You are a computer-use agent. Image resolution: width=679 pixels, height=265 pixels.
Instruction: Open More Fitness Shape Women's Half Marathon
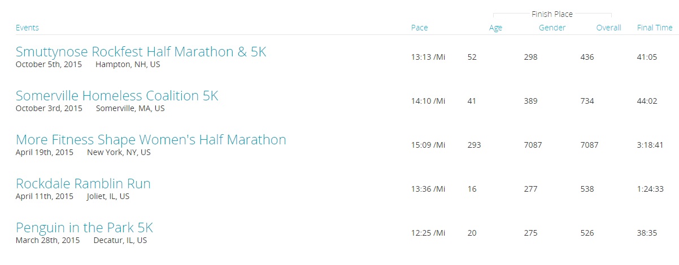tap(151, 140)
